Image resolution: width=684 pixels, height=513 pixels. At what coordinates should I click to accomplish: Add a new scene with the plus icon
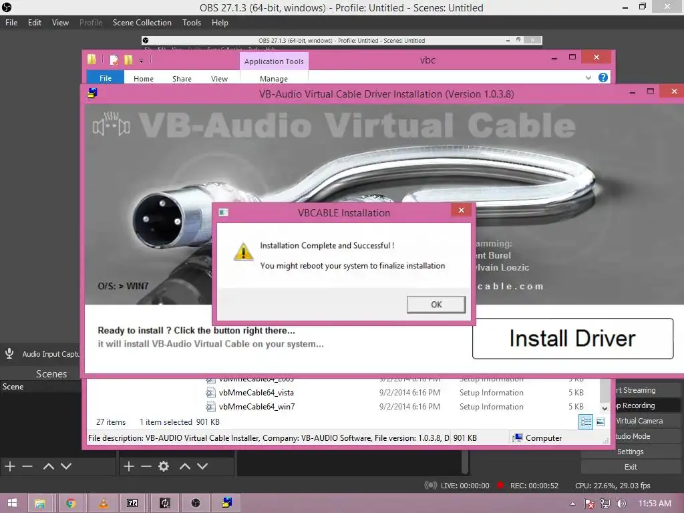point(10,466)
